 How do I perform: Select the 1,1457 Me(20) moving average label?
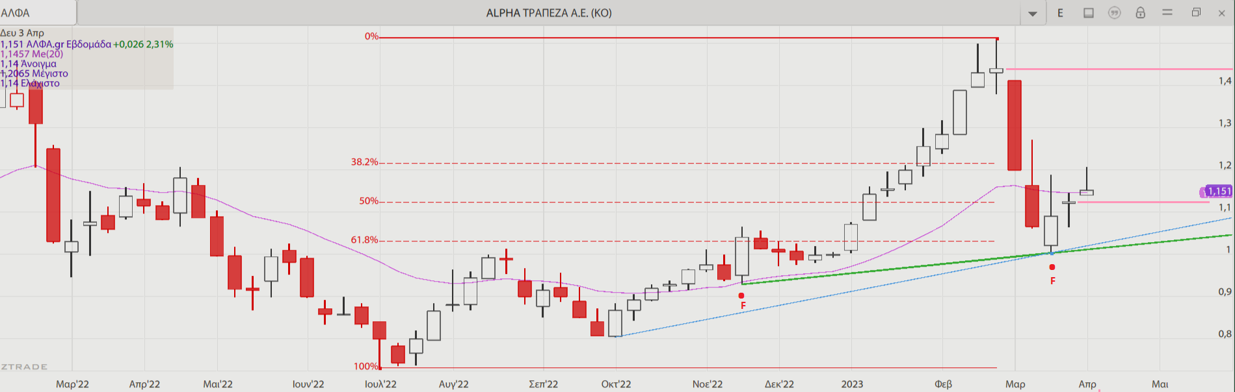pos(32,54)
